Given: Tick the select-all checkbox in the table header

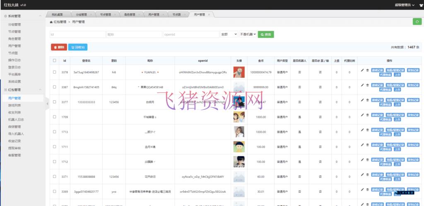Looking at the screenshot, I should pos(55,61).
